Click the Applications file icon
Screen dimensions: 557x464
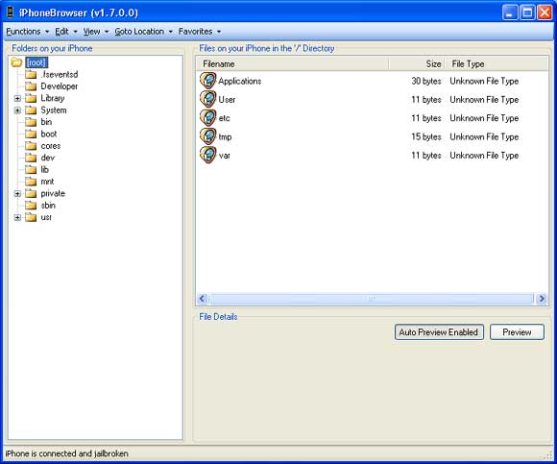[207, 81]
